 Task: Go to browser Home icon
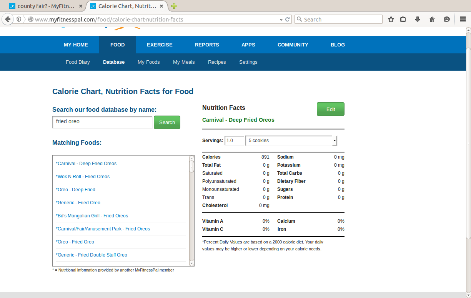click(432, 19)
